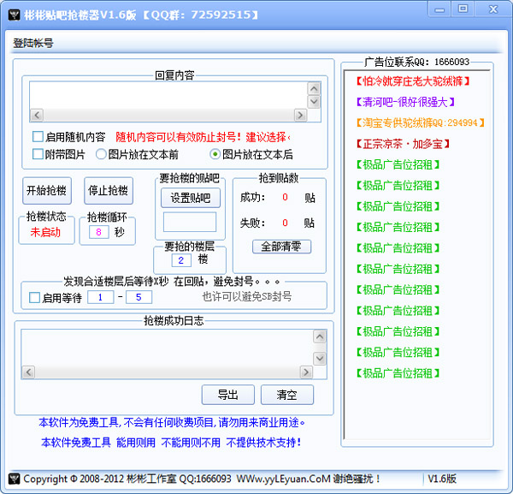Click inside the 回复内容 text box
This screenshot has height=494, width=513.
(168, 95)
